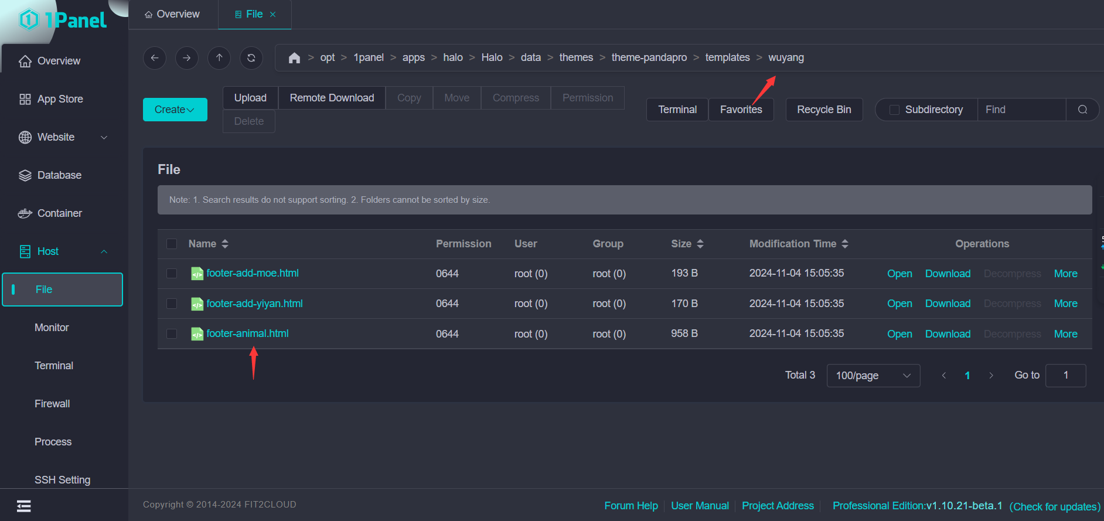This screenshot has height=521, width=1104.
Task: Click the back navigation arrow button
Action: tap(155, 57)
